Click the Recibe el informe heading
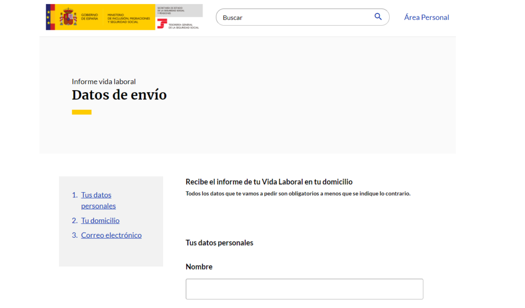 tap(269, 182)
